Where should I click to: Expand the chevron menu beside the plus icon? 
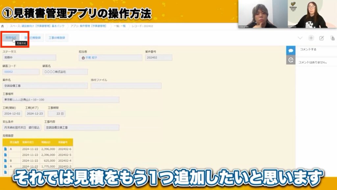pos(300,38)
